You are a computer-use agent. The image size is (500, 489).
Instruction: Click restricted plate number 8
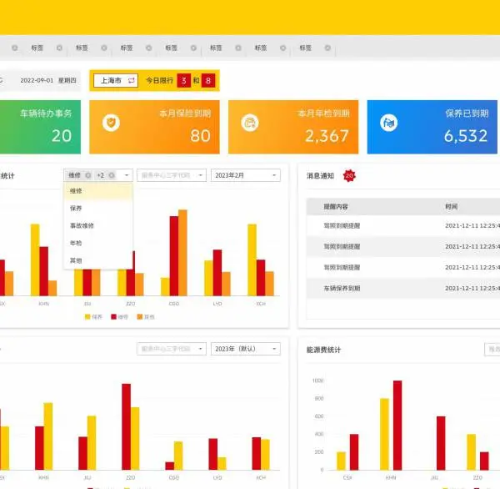coord(208,80)
